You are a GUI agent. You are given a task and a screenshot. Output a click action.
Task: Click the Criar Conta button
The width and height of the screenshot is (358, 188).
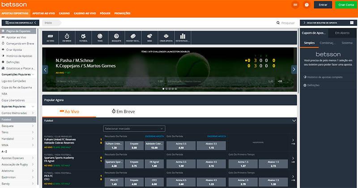[x=346, y=5]
